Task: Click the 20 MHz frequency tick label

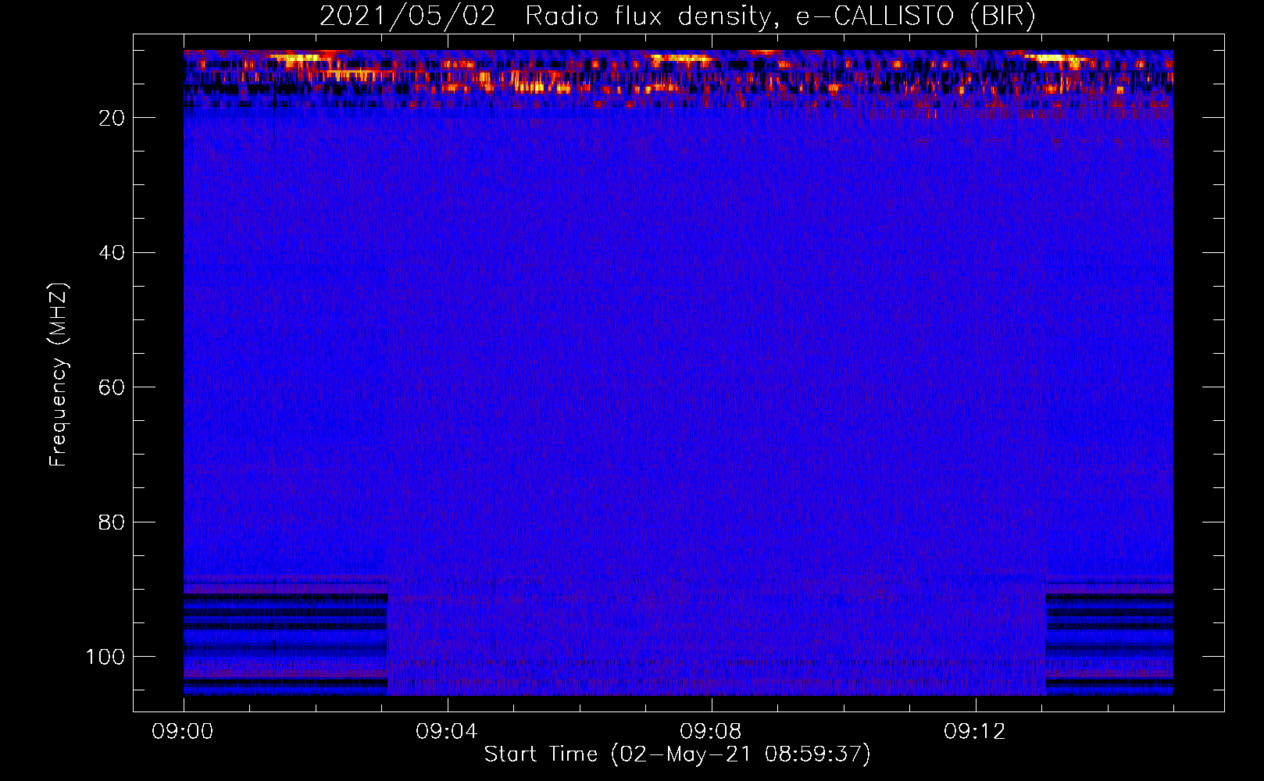Action: click(112, 118)
